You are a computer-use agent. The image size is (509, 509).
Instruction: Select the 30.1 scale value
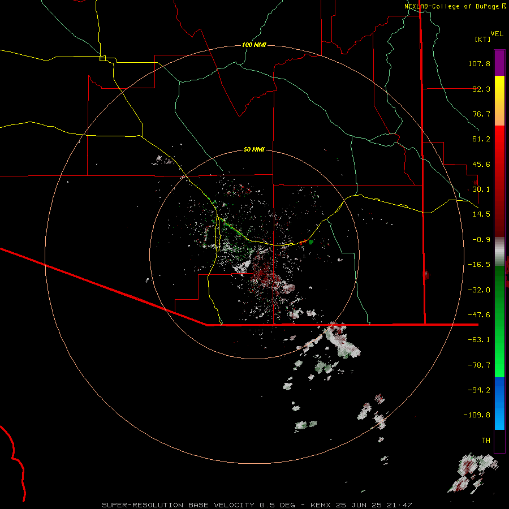pyautogui.click(x=481, y=189)
